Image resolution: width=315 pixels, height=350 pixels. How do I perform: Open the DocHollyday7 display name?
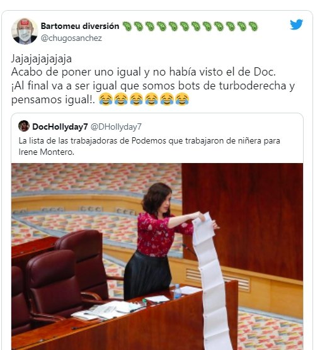pos(60,127)
